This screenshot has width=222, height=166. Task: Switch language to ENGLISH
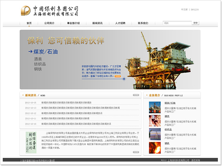coord(195,10)
